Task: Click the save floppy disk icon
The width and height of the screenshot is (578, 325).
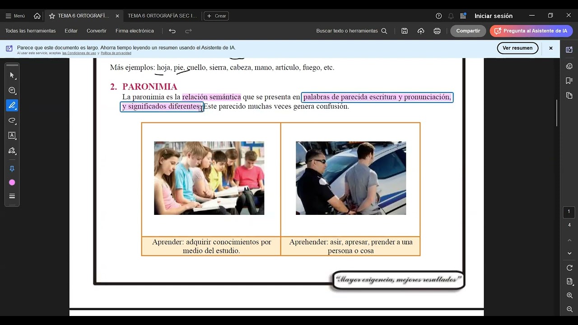Action: click(405, 31)
